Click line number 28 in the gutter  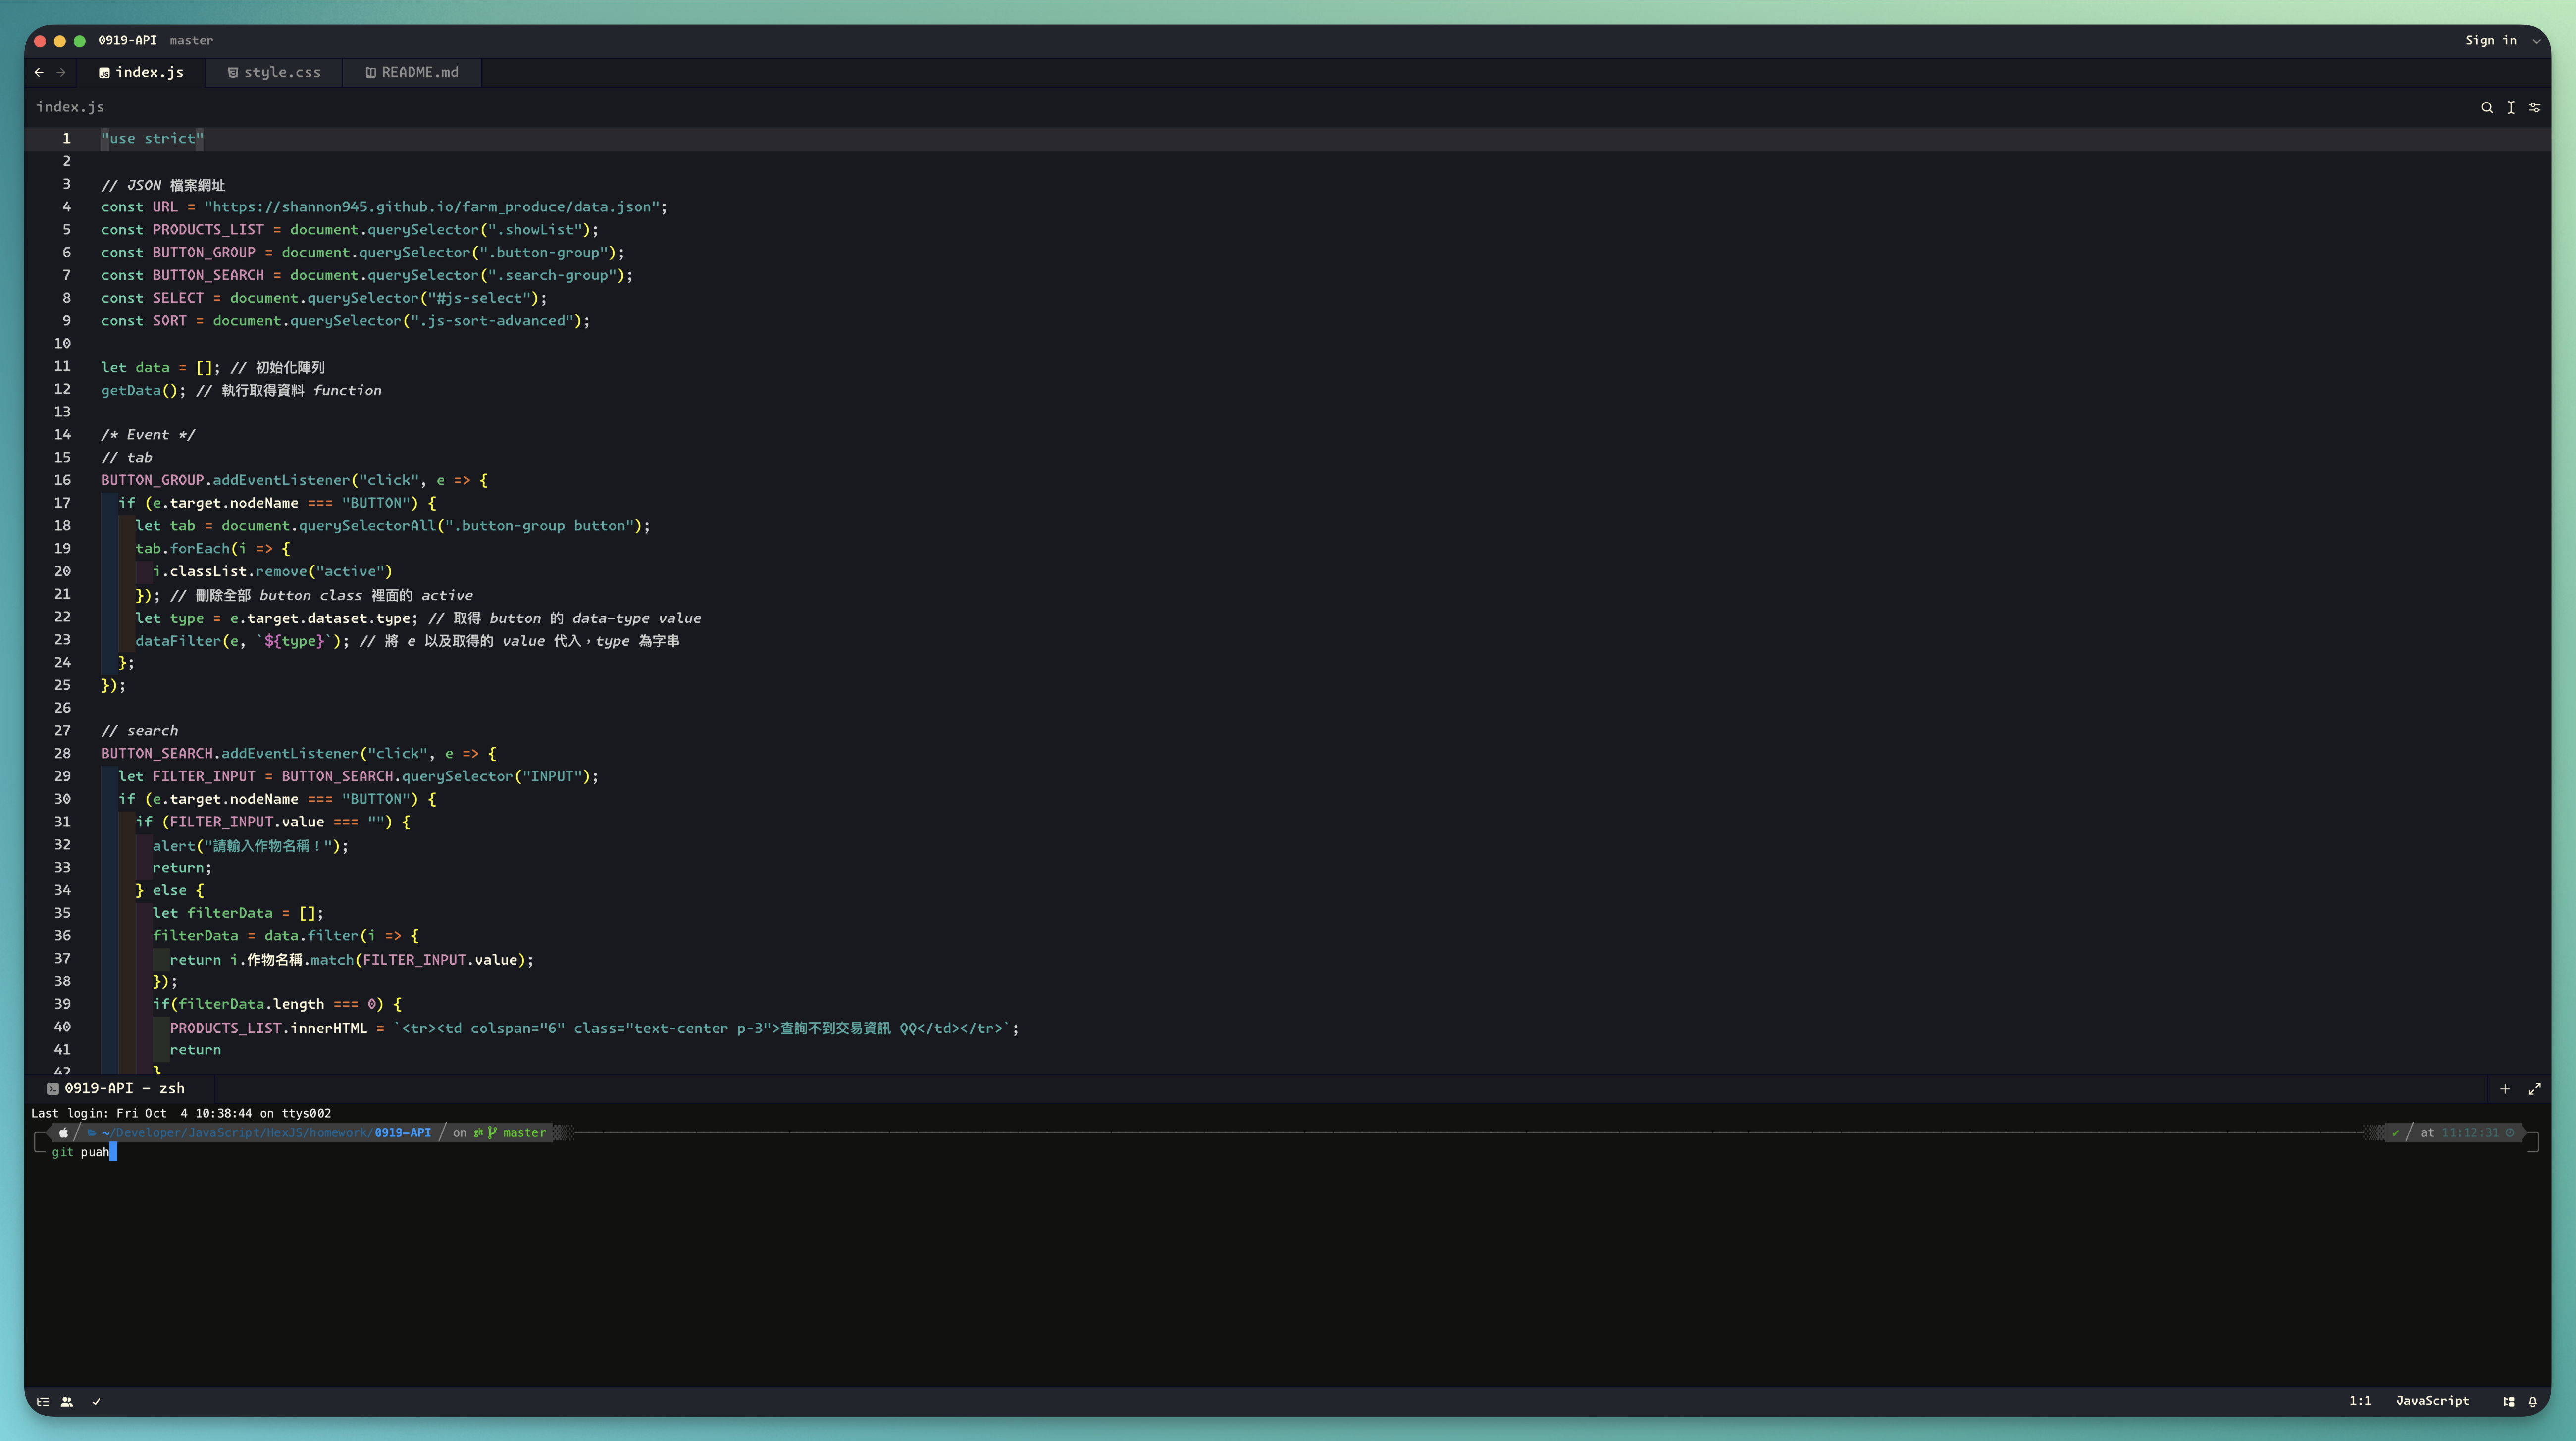click(62, 753)
